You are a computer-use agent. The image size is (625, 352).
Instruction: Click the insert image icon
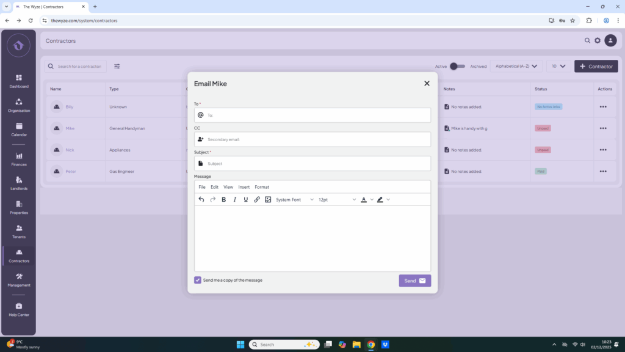[x=268, y=200]
